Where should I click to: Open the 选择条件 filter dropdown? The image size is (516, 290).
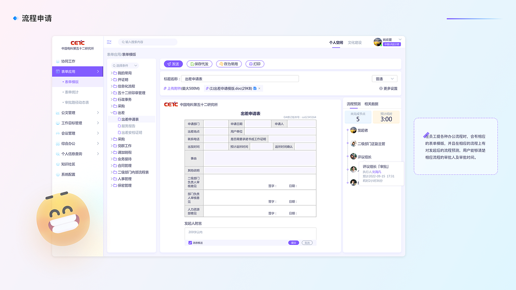click(125, 65)
